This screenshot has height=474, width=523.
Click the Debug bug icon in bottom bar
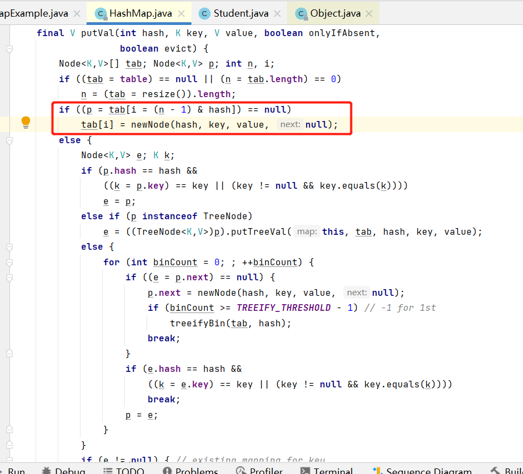click(x=47, y=470)
